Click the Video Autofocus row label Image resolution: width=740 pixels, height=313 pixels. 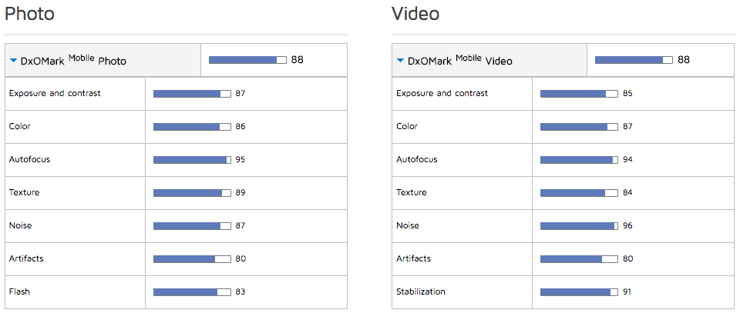coord(417,159)
